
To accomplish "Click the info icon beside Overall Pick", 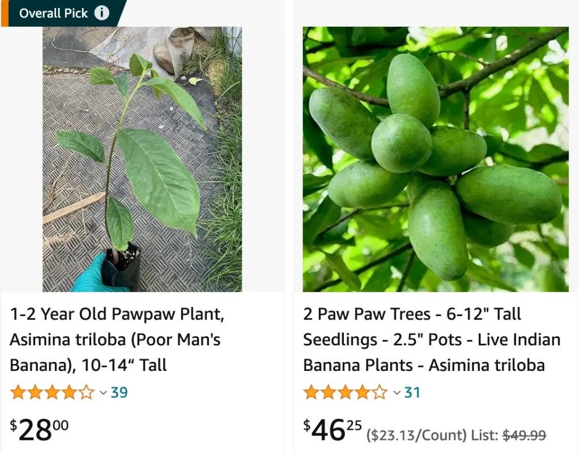I will [x=102, y=13].
